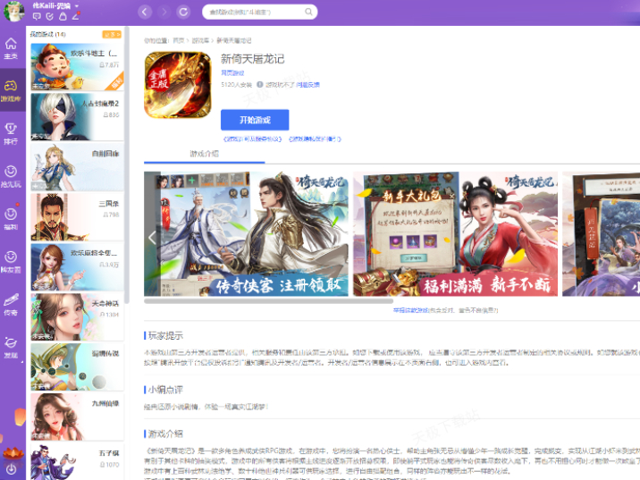The image size is (640, 480).
Task: Open the 九州仙缘 game card
Action: coord(77,417)
